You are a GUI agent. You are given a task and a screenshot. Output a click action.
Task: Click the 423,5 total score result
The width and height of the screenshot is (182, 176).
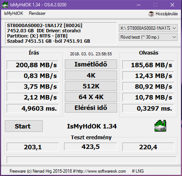pyautogui.click(x=91, y=147)
